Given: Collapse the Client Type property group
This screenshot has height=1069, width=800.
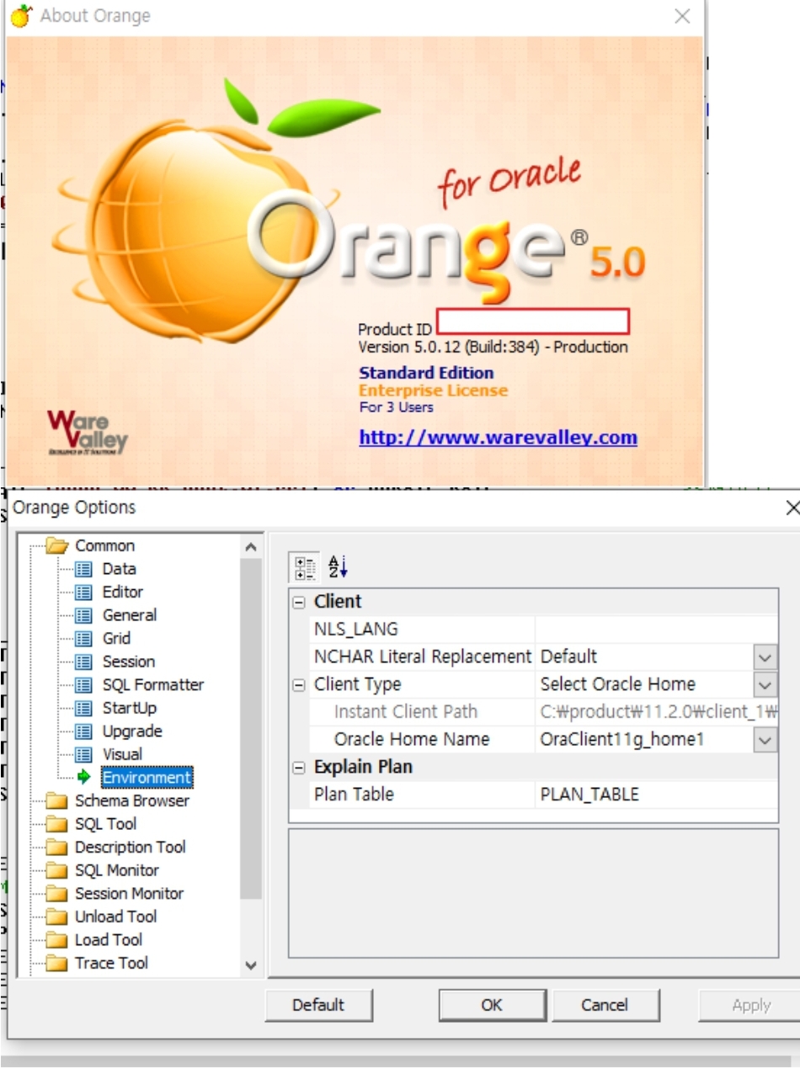Looking at the screenshot, I should (299, 685).
